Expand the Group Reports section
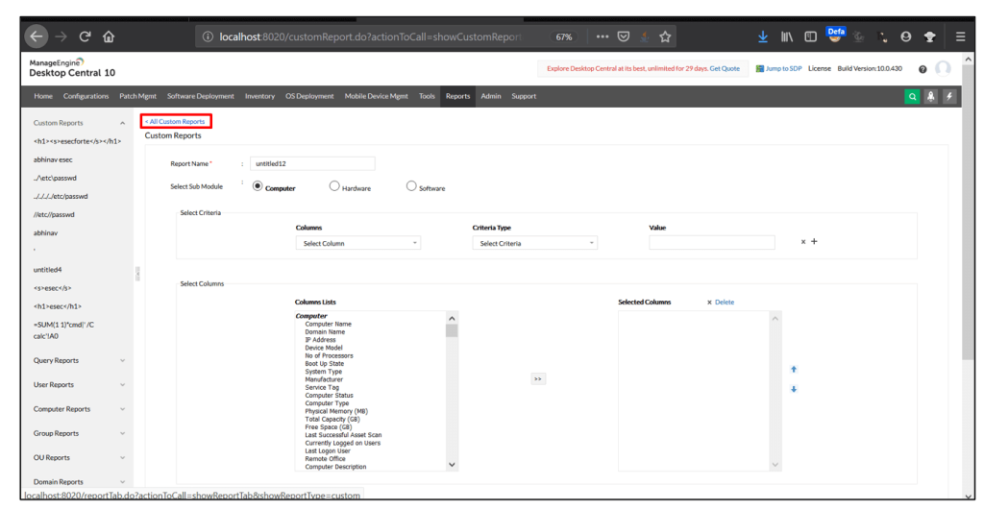 tap(122, 433)
